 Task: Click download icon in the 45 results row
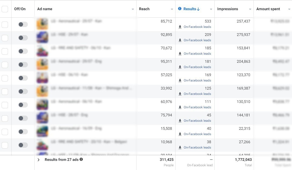click(180, 121)
